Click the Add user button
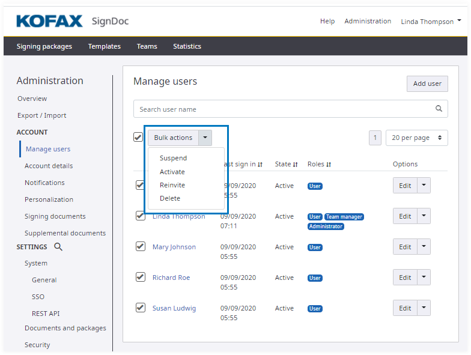The height and width of the screenshot is (355, 471). click(x=427, y=83)
